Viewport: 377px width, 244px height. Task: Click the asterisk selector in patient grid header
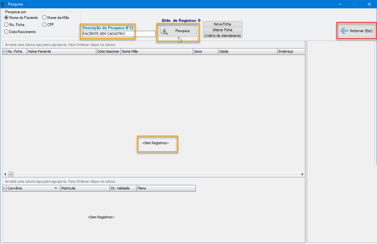[x=5, y=51]
